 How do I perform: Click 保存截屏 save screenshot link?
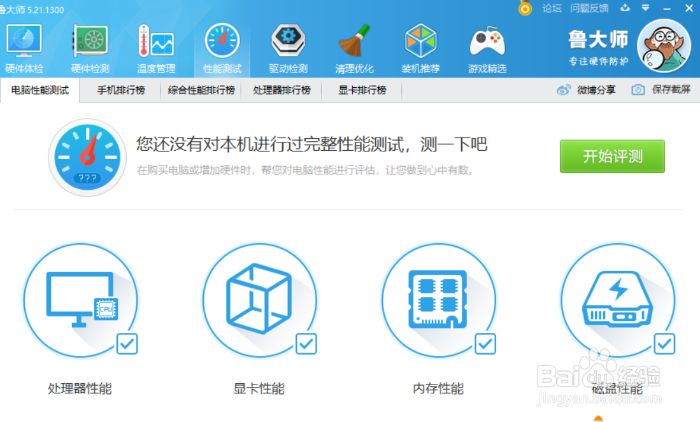coord(671,90)
